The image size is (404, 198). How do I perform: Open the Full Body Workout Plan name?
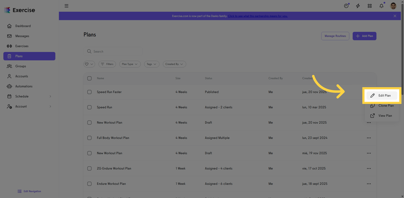[113, 138]
